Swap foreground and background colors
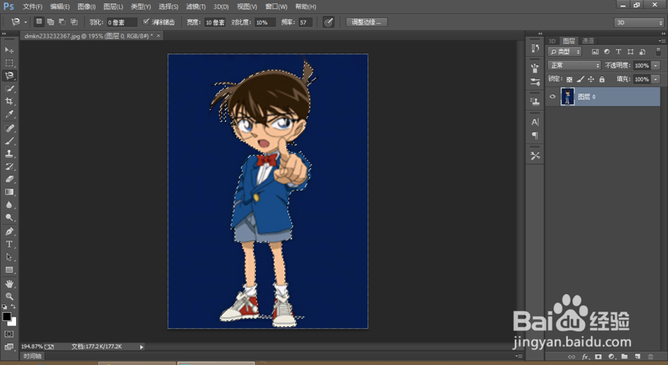Viewport: 668px width, 365px height. [13, 307]
